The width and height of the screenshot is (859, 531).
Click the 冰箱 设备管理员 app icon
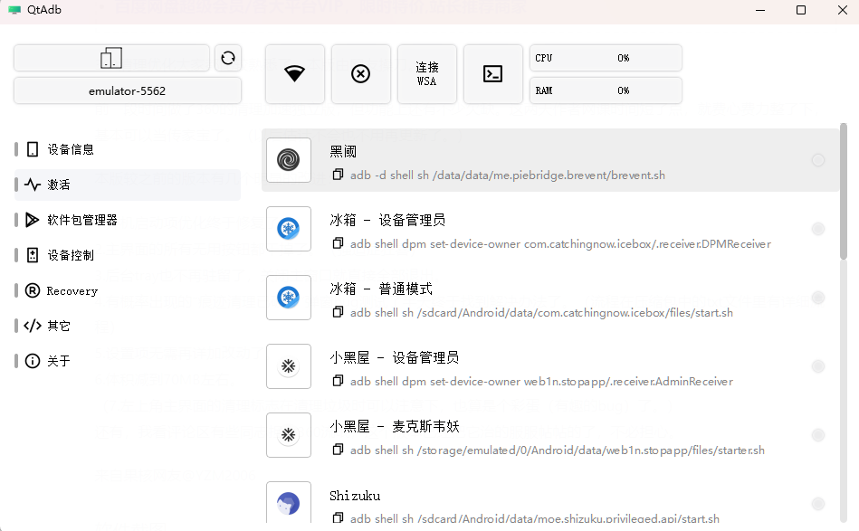tap(288, 229)
